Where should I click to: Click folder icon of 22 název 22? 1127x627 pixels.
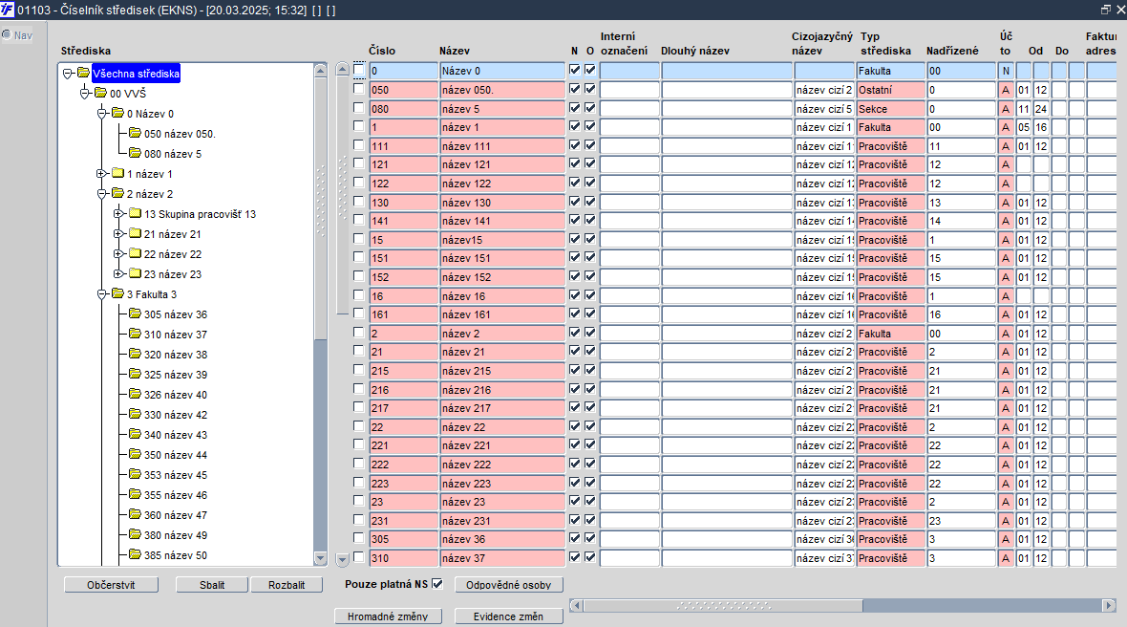(x=135, y=254)
